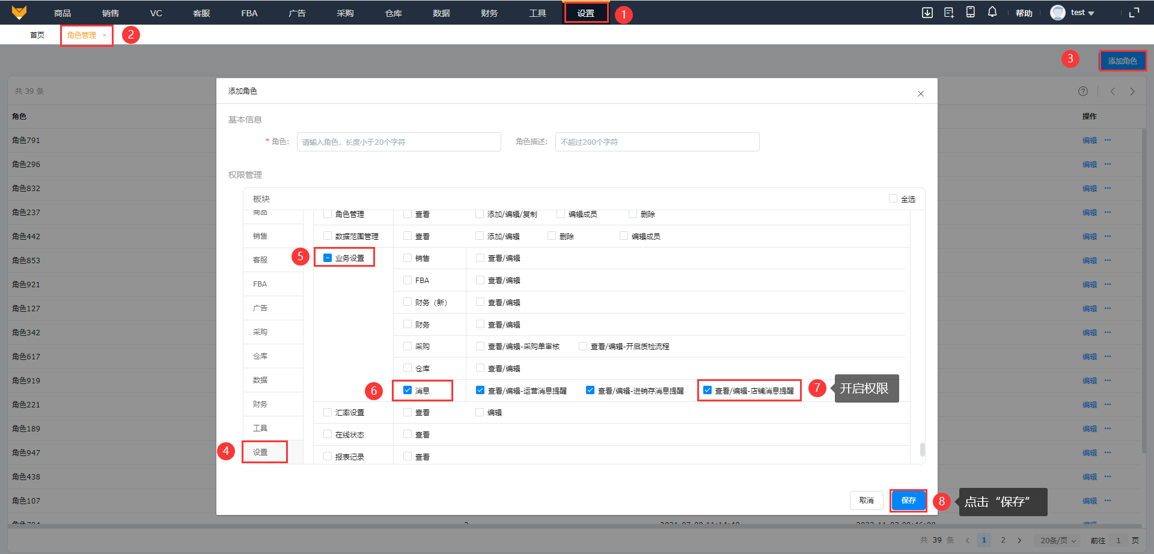Check the 数据范围管理 checkbox

pos(328,236)
